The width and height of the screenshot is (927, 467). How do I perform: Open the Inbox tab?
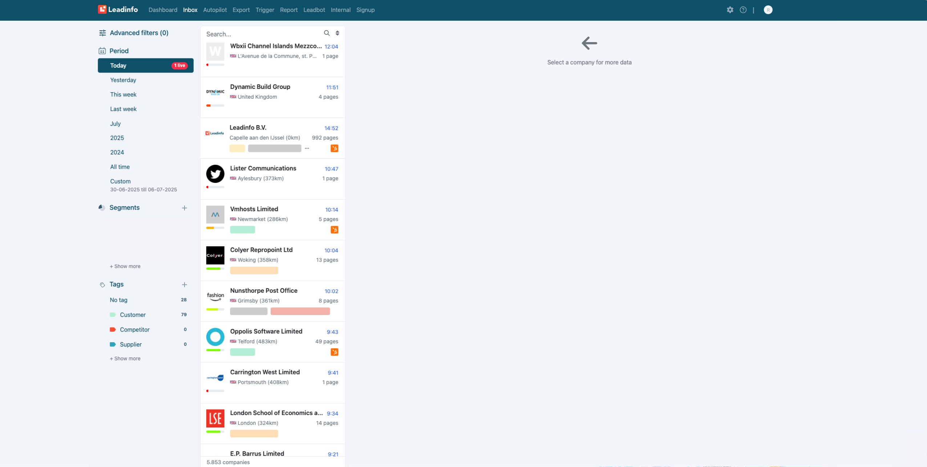[x=190, y=10]
